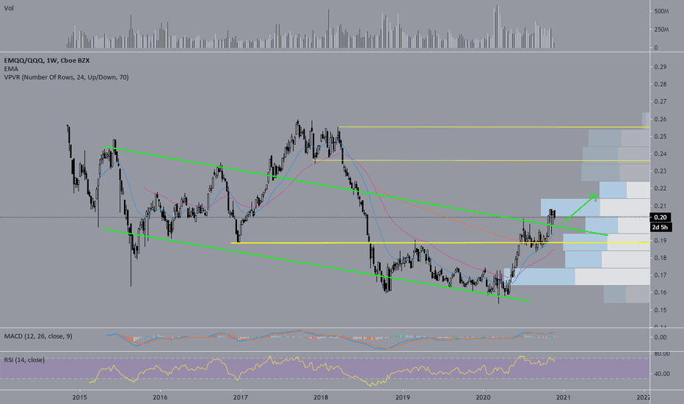Click the Vol pane label
The width and height of the screenshot is (684, 404).
(x=9, y=8)
